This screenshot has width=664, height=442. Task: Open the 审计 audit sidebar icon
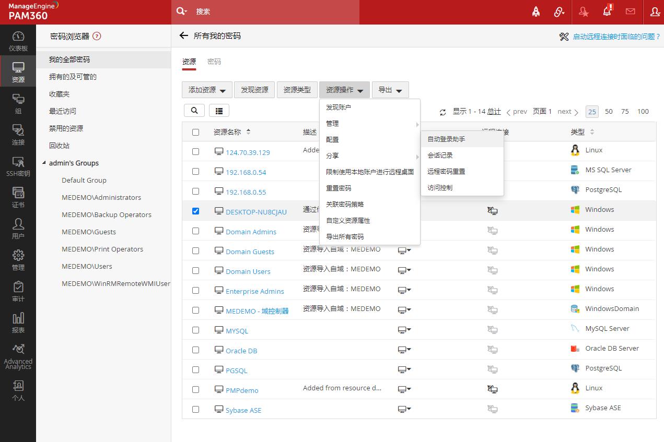click(18, 292)
